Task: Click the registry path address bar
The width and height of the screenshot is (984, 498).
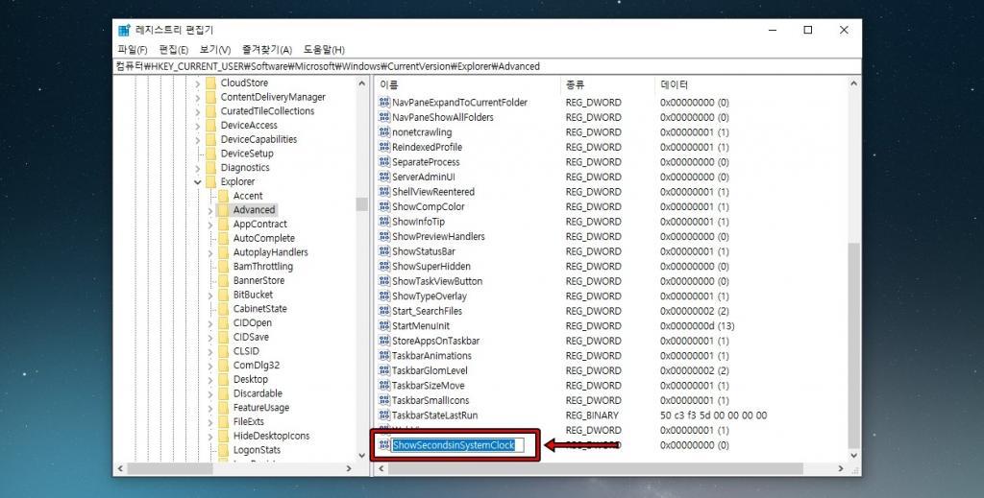Action: [x=487, y=66]
